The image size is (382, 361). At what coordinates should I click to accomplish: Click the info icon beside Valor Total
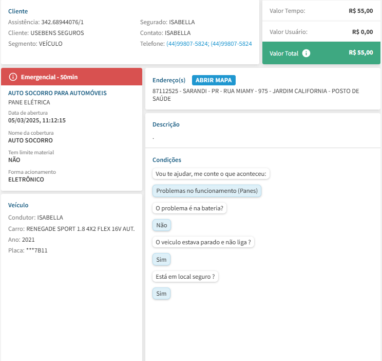306,53
